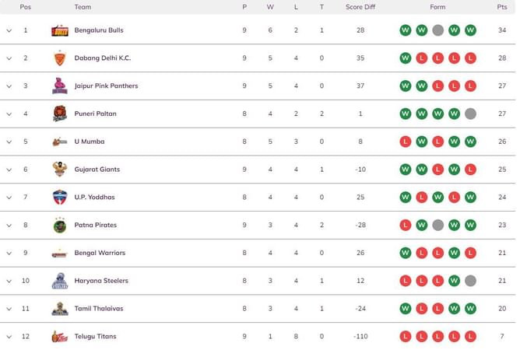
Task: Click the Bengaluru Bulls team logo
Action: [60, 30]
